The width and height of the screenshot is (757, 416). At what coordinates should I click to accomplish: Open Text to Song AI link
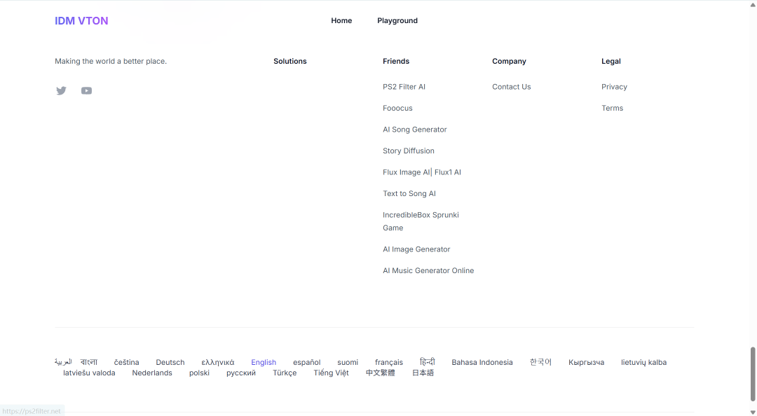(409, 193)
